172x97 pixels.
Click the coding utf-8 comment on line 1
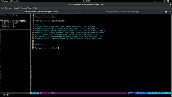click(46, 15)
